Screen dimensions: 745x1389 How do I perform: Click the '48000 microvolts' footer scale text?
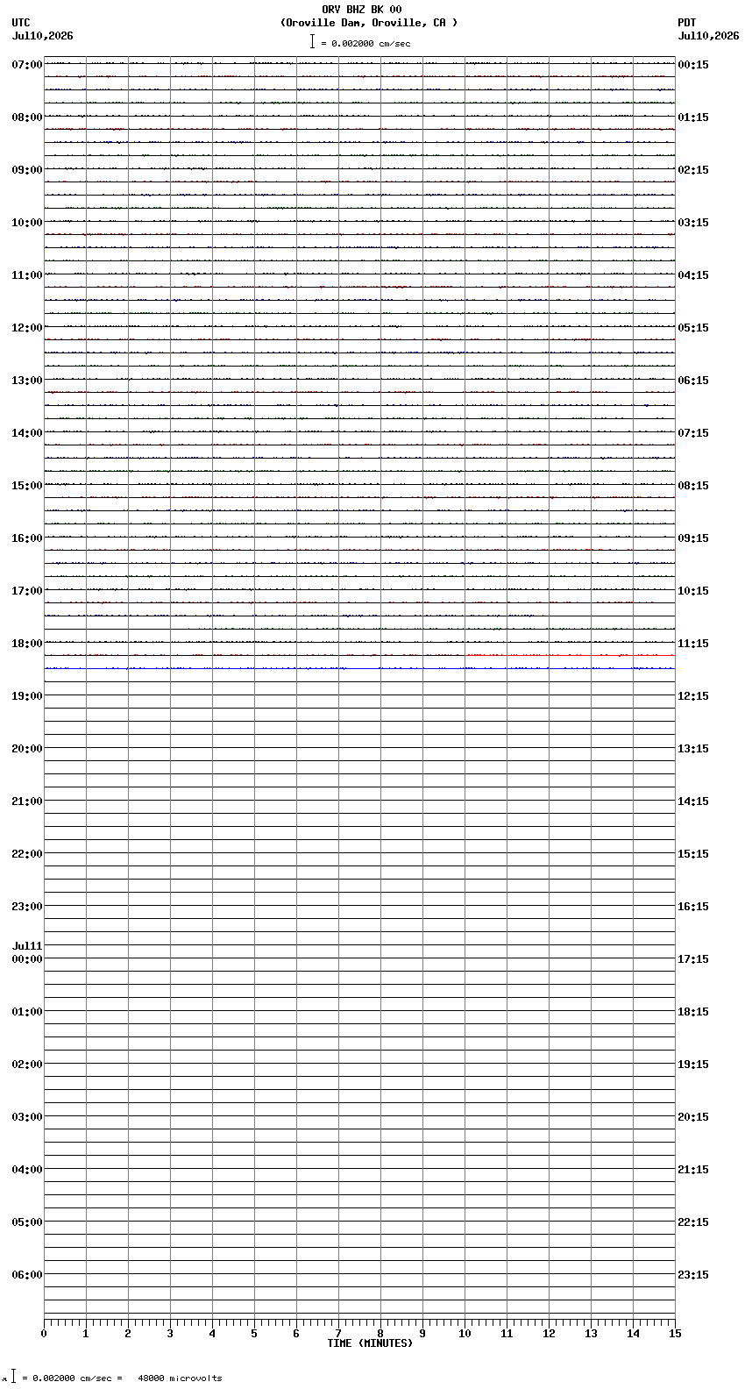click(180, 1378)
